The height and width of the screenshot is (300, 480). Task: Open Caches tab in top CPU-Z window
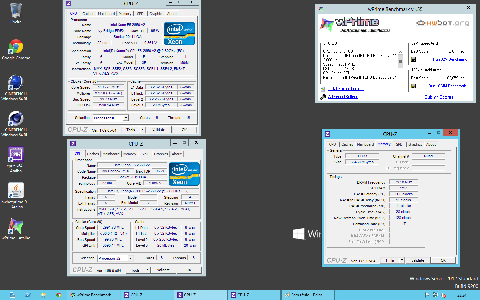tap(88, 14)
